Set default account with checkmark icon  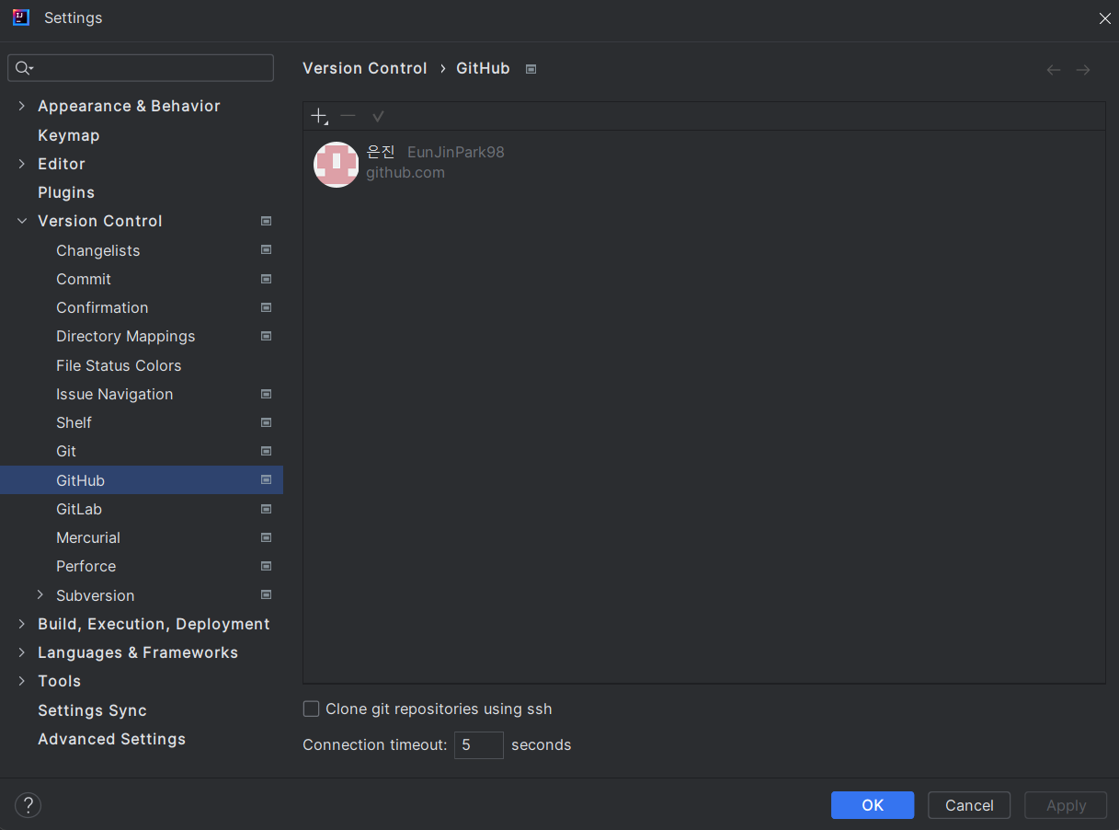tap(378, 116)
